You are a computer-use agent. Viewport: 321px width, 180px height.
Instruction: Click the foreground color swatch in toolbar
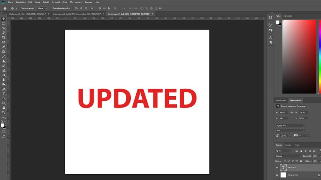coord(2,125)
